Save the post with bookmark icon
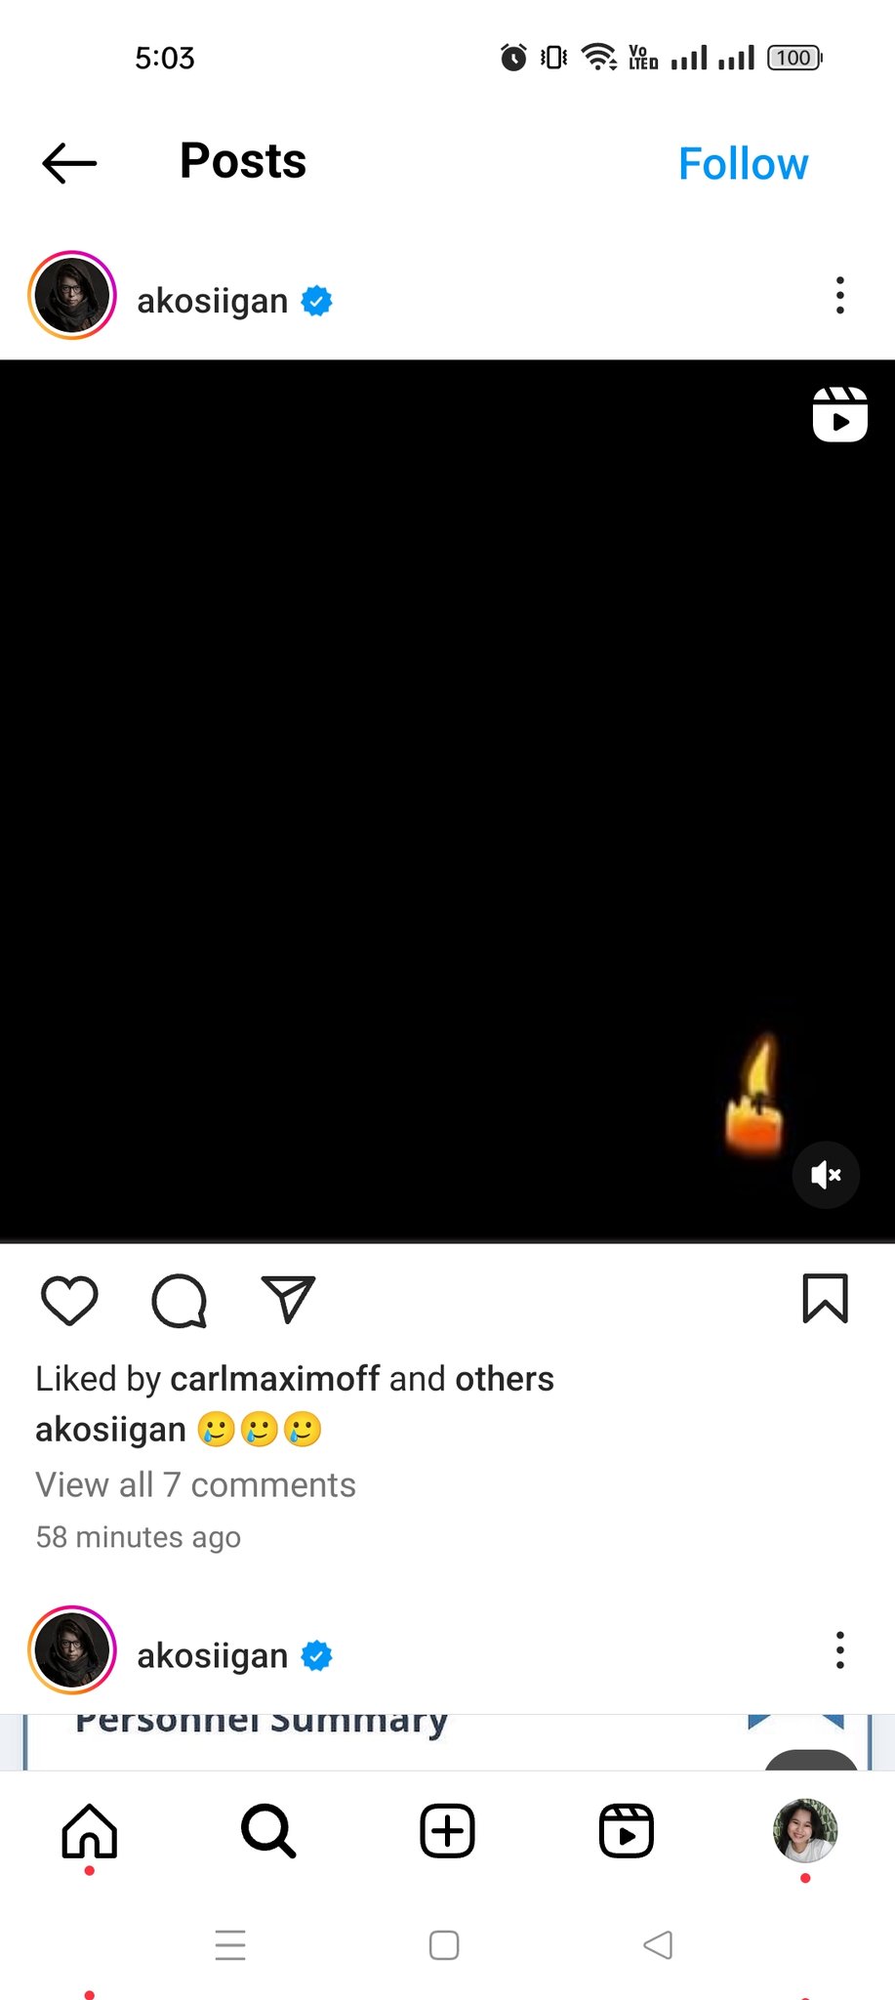The height and width of the screenshot is (2000, 895). [825, 1299]
